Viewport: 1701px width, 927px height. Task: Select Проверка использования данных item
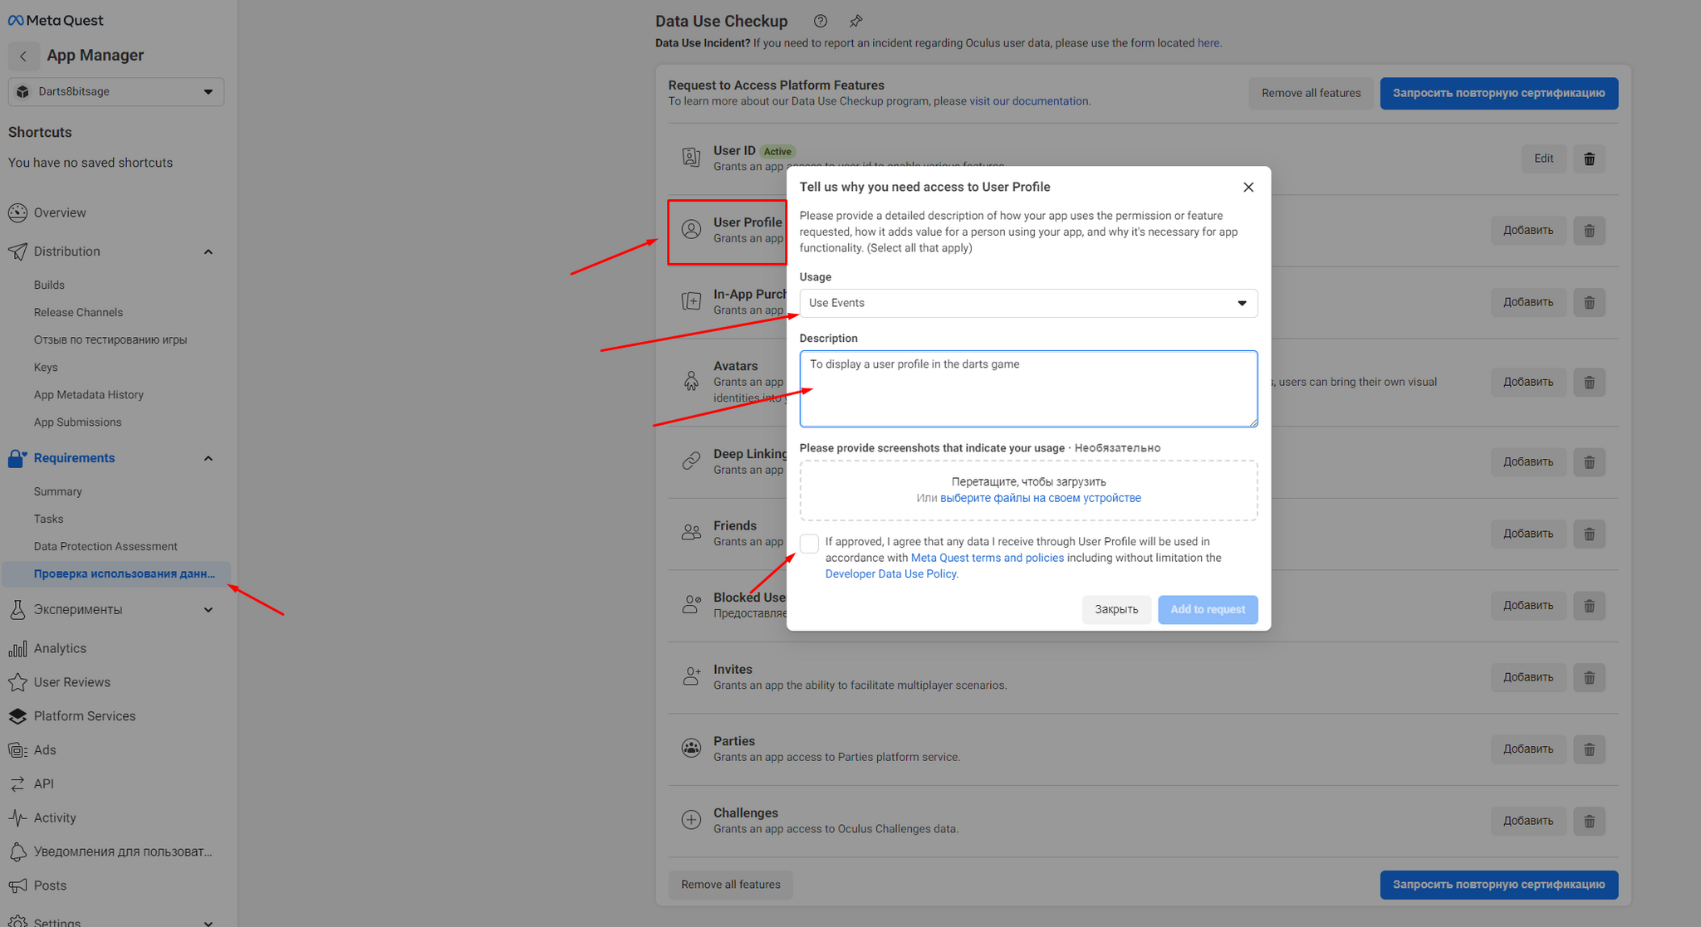[116, 573]
